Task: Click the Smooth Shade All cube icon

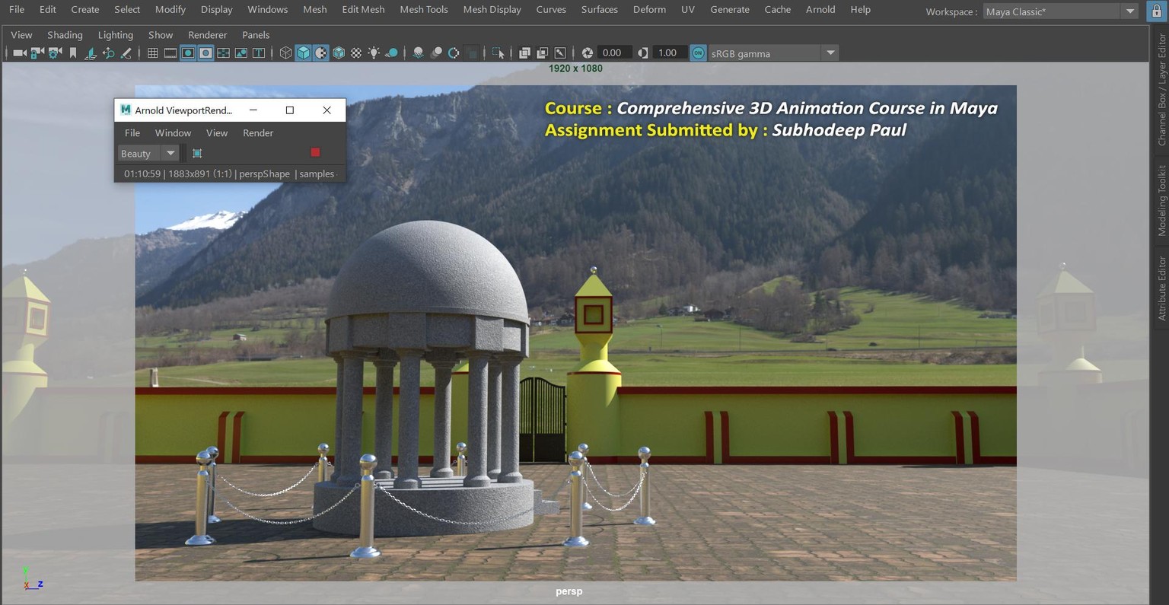Action: point(303,53)
